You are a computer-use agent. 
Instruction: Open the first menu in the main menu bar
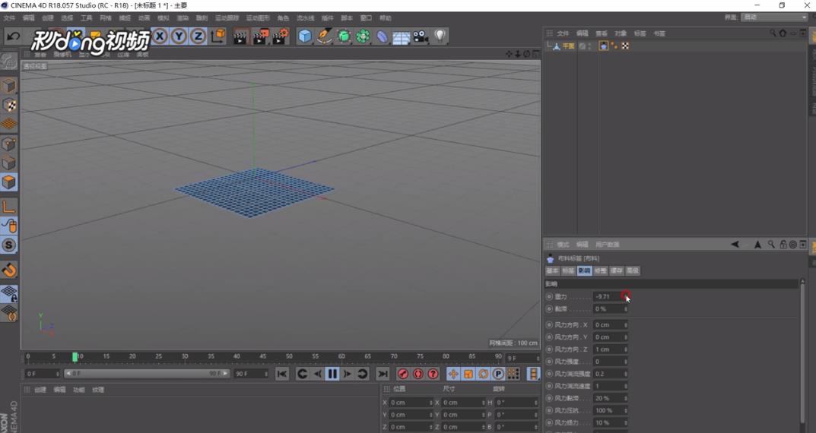(x=9, y=18)
